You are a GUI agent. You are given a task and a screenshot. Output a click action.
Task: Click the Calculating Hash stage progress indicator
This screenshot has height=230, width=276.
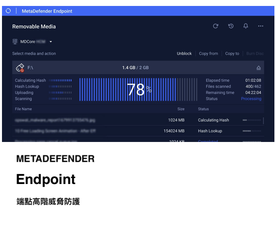click(x=60, y=80)
